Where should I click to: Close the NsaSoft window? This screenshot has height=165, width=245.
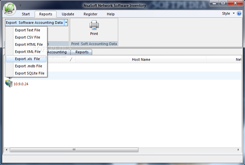tap(235, 3)
